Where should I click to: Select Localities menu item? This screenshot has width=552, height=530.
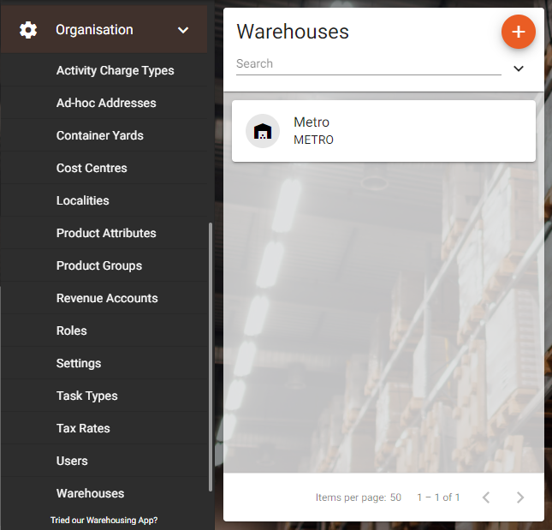pos(83,200)
